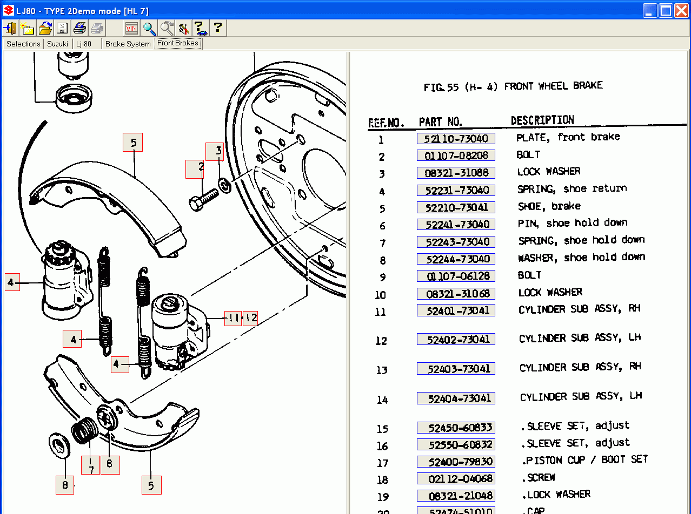Save using the floppy disk icon
Viewport: 691px width, 514px height.
[x=62, y=28]
